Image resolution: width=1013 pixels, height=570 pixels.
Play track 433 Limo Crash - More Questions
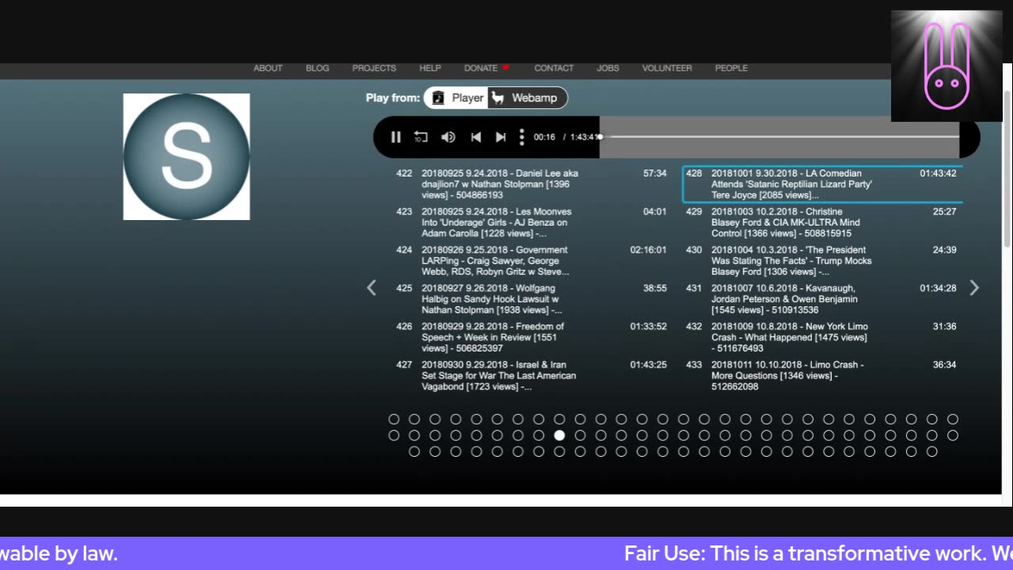823,375
